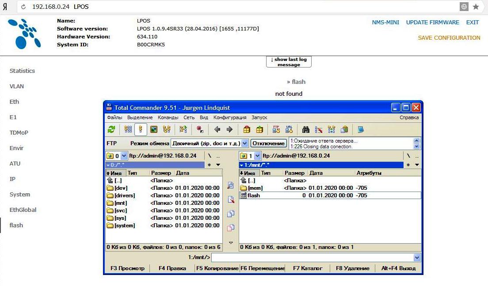Go to root with left panel backslash button
This screenshot has width=488, height=286.
[x=210, y=156]
